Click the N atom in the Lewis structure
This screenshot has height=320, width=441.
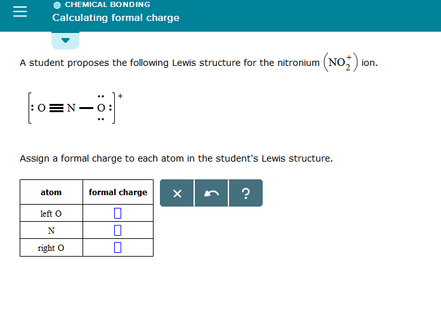pyautogui.click(x=71, y=108)
